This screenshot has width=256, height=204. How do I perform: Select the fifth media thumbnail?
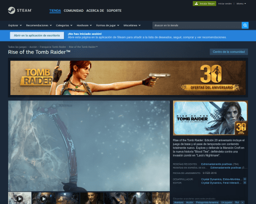coord(116,198)
